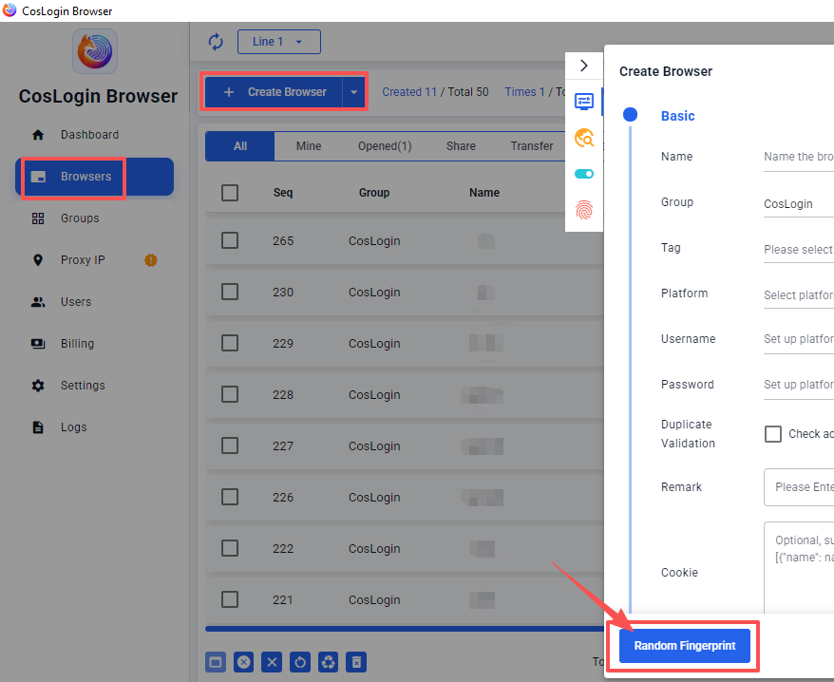Check the box for row Seq 229
834x682 pixels.
pyautogui.click(x=230, y=343)
